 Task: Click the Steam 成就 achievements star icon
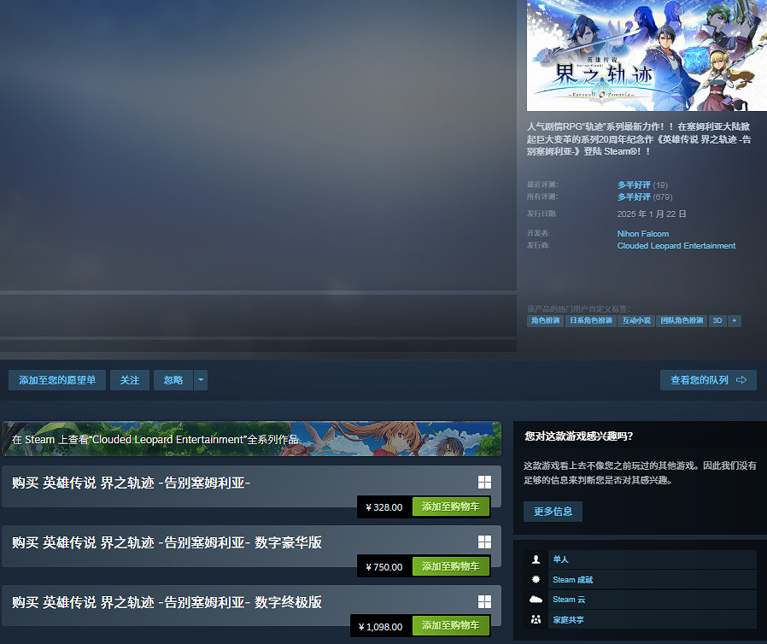pos(536,579)
